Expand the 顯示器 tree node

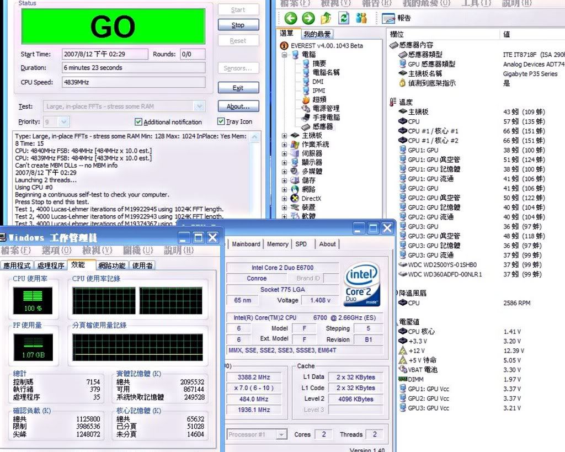284,163
